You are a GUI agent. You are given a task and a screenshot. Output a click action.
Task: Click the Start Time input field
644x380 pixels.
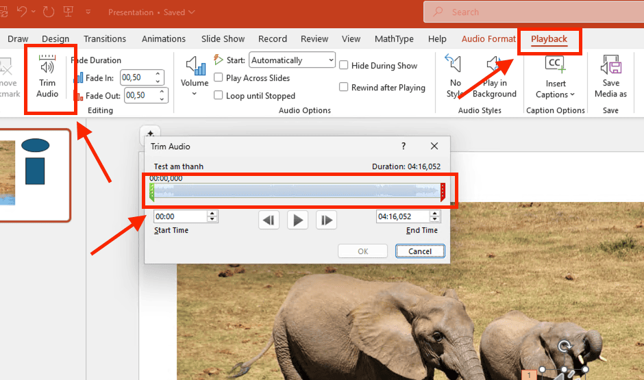180,216
